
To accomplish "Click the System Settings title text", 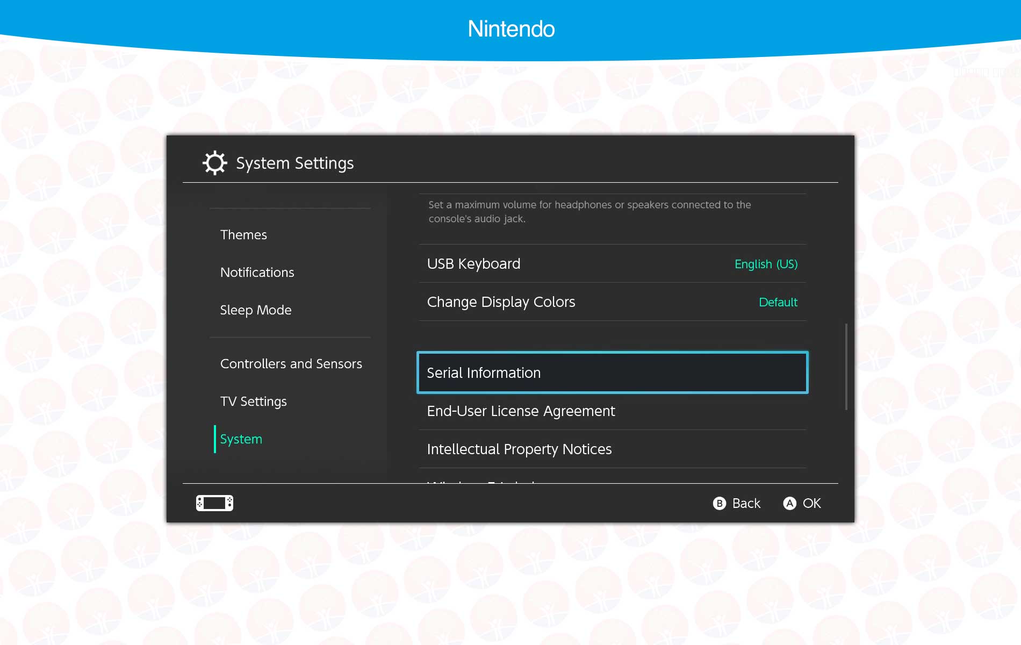I will point(295,163).
